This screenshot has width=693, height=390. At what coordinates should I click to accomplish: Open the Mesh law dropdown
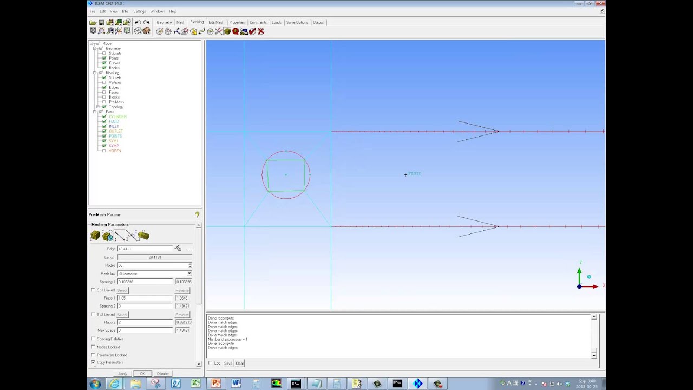(x=189, y=274)
